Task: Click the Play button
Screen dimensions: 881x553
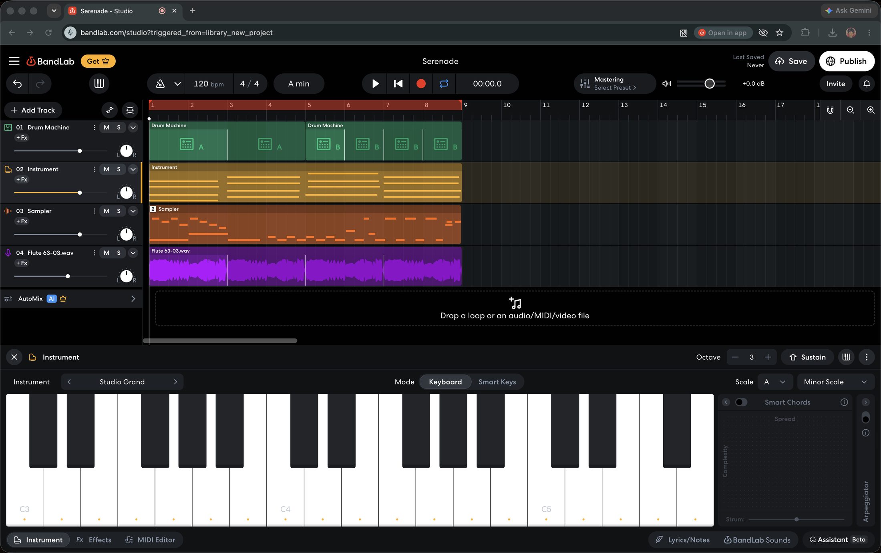Action: click(x=375, y=83)
